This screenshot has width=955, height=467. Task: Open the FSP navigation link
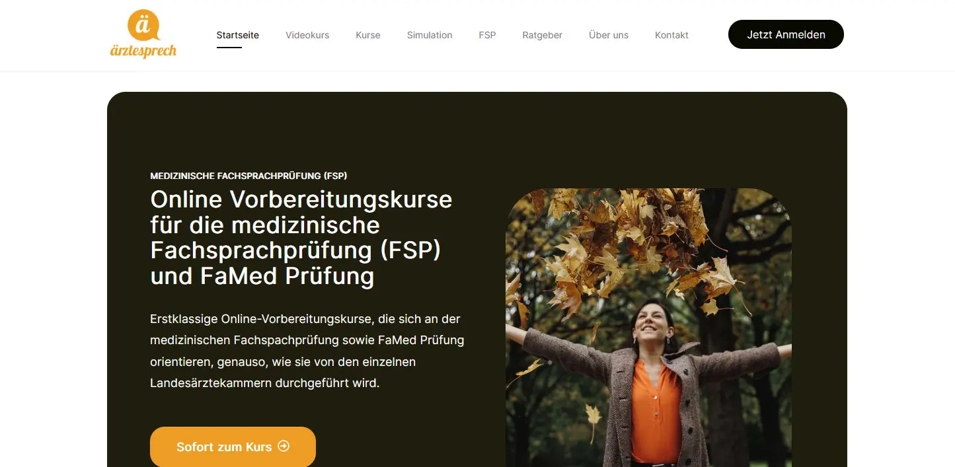487,35
